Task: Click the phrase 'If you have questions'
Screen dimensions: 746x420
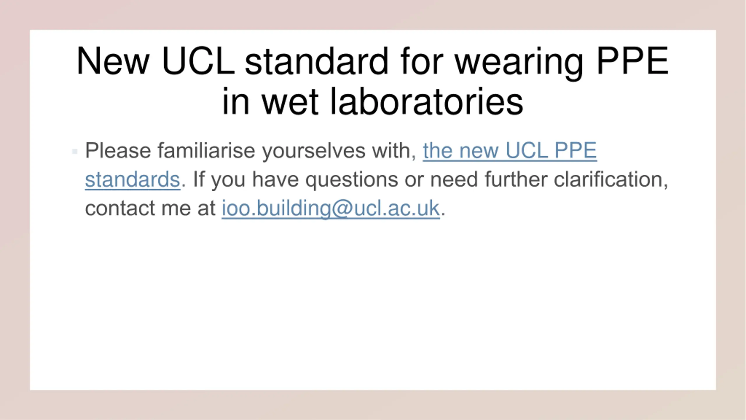Action: [x=295, y=179]
